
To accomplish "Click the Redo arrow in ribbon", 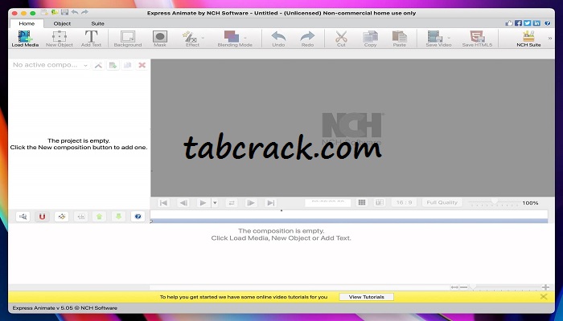I will (x=307, y=37).
